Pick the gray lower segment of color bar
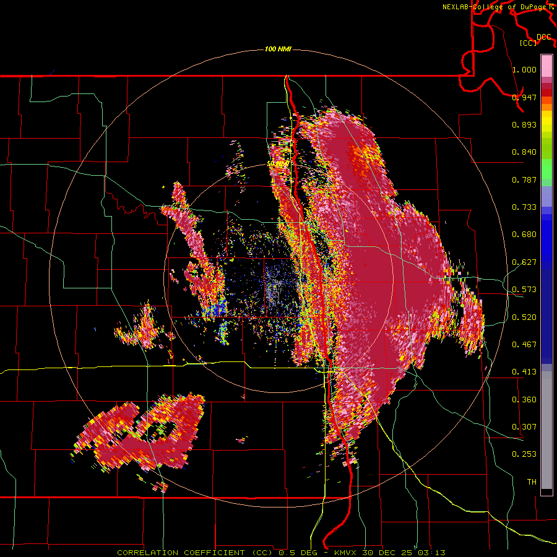Image resolution: width=557 pixels, height=557 pixels. [546, 430]
